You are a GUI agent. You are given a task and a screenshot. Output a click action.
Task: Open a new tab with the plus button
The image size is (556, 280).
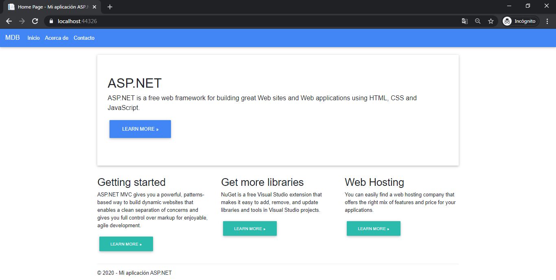(110, 7)
